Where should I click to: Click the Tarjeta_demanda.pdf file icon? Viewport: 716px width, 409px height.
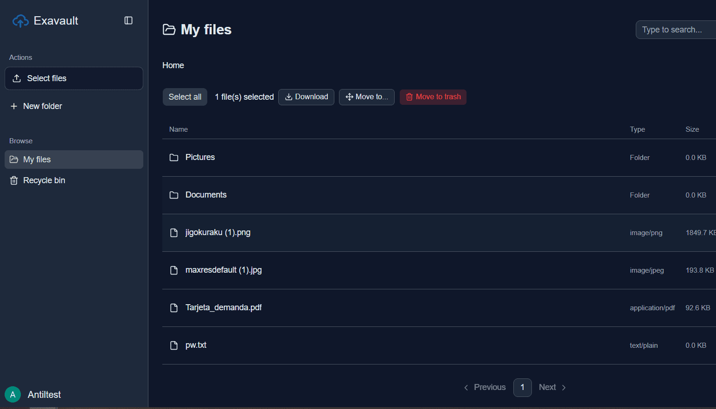(174, 308)
